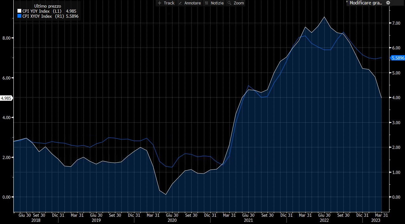
Task: Activate the Track crosshair tool
Action: coord(166,3)
